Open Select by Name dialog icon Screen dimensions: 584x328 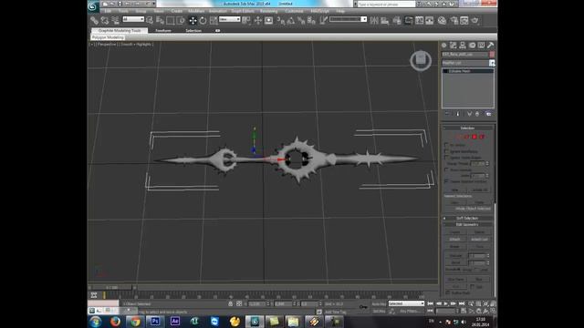pyautogui.click(x=161, y=20)
